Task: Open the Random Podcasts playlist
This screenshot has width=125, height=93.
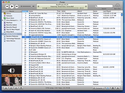Action: pyautogui.click(x=12, y=36)
